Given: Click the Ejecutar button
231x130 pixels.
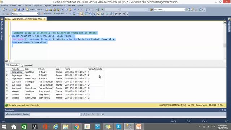Looking at the screenshot, I should (46, 14).
